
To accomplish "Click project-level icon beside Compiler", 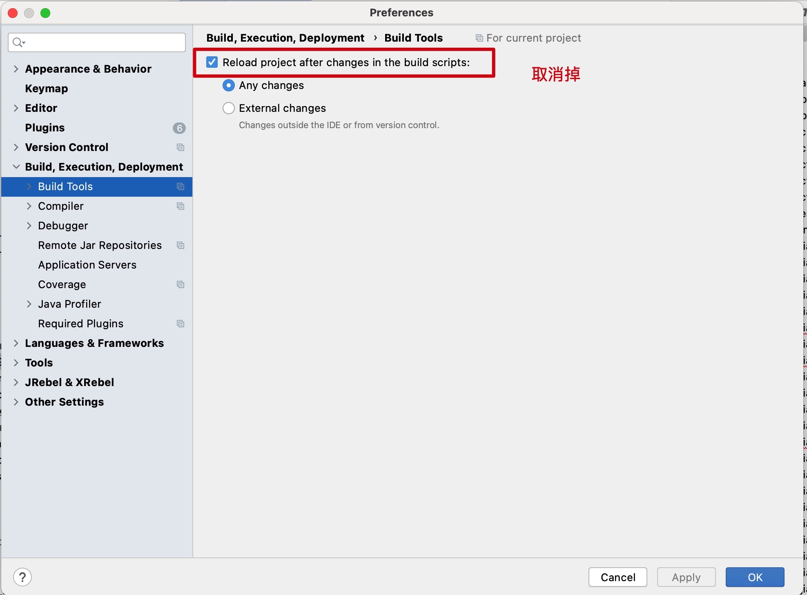I will (181, 206).
